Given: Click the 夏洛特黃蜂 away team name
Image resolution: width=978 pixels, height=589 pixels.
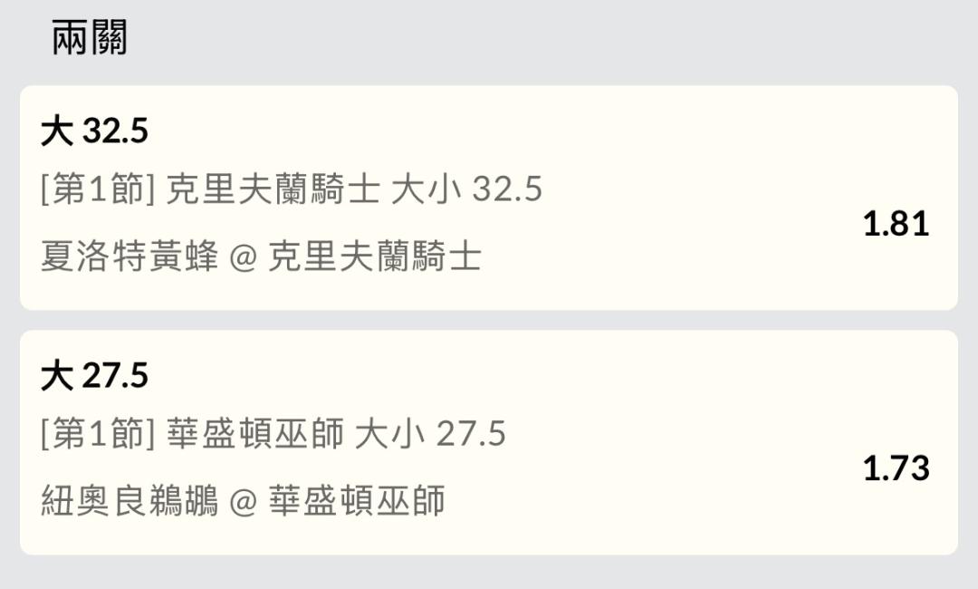Looking at the screenshot, I should (129, 257).
